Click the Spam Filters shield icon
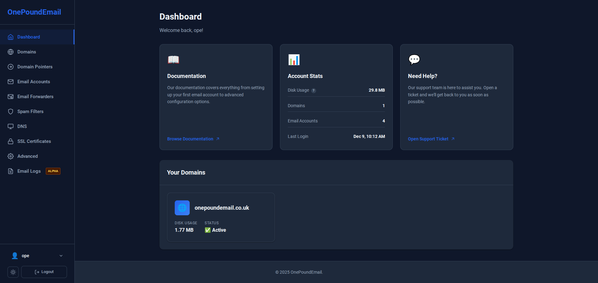598x283 pixels. coord(11,112)
